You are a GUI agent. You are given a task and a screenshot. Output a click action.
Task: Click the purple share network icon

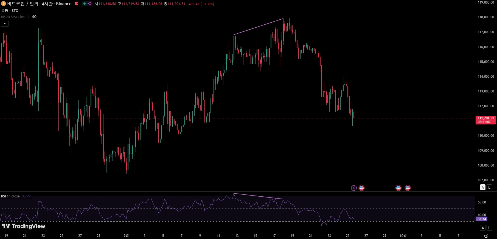pos(89,4)
